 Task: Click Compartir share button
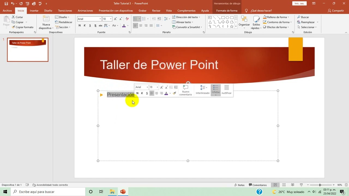coord(336,11)
